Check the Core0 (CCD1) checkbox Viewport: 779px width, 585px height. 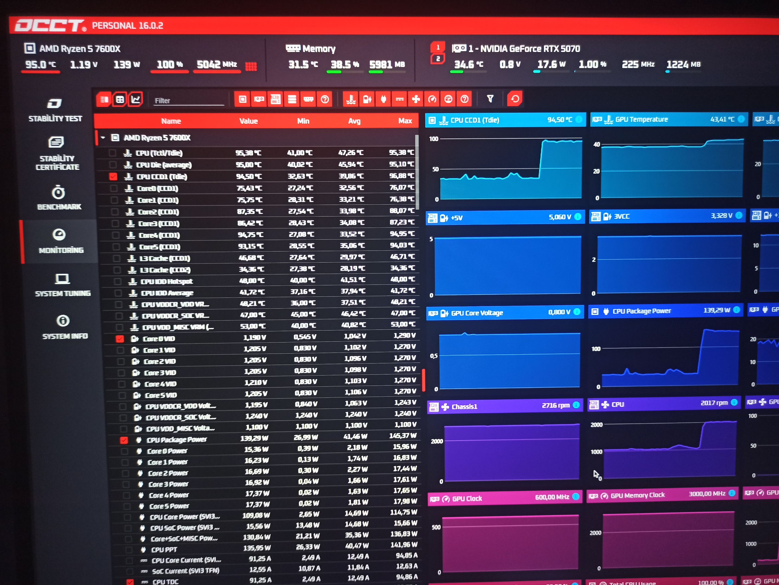(x=114, y=188)
